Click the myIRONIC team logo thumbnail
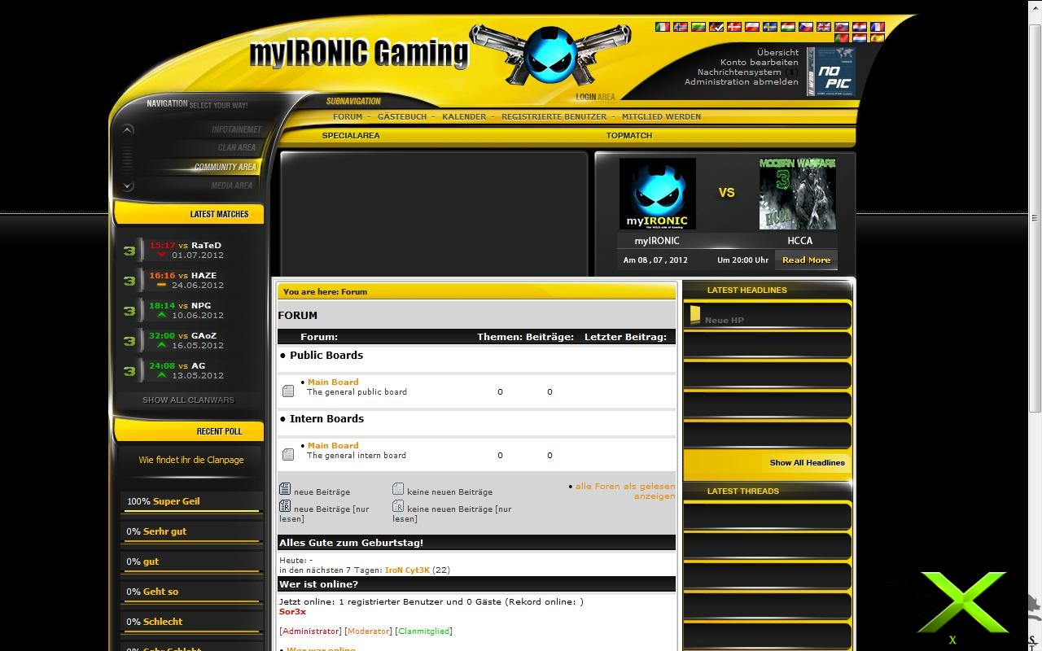1042x651 pixels. point(657,194)
